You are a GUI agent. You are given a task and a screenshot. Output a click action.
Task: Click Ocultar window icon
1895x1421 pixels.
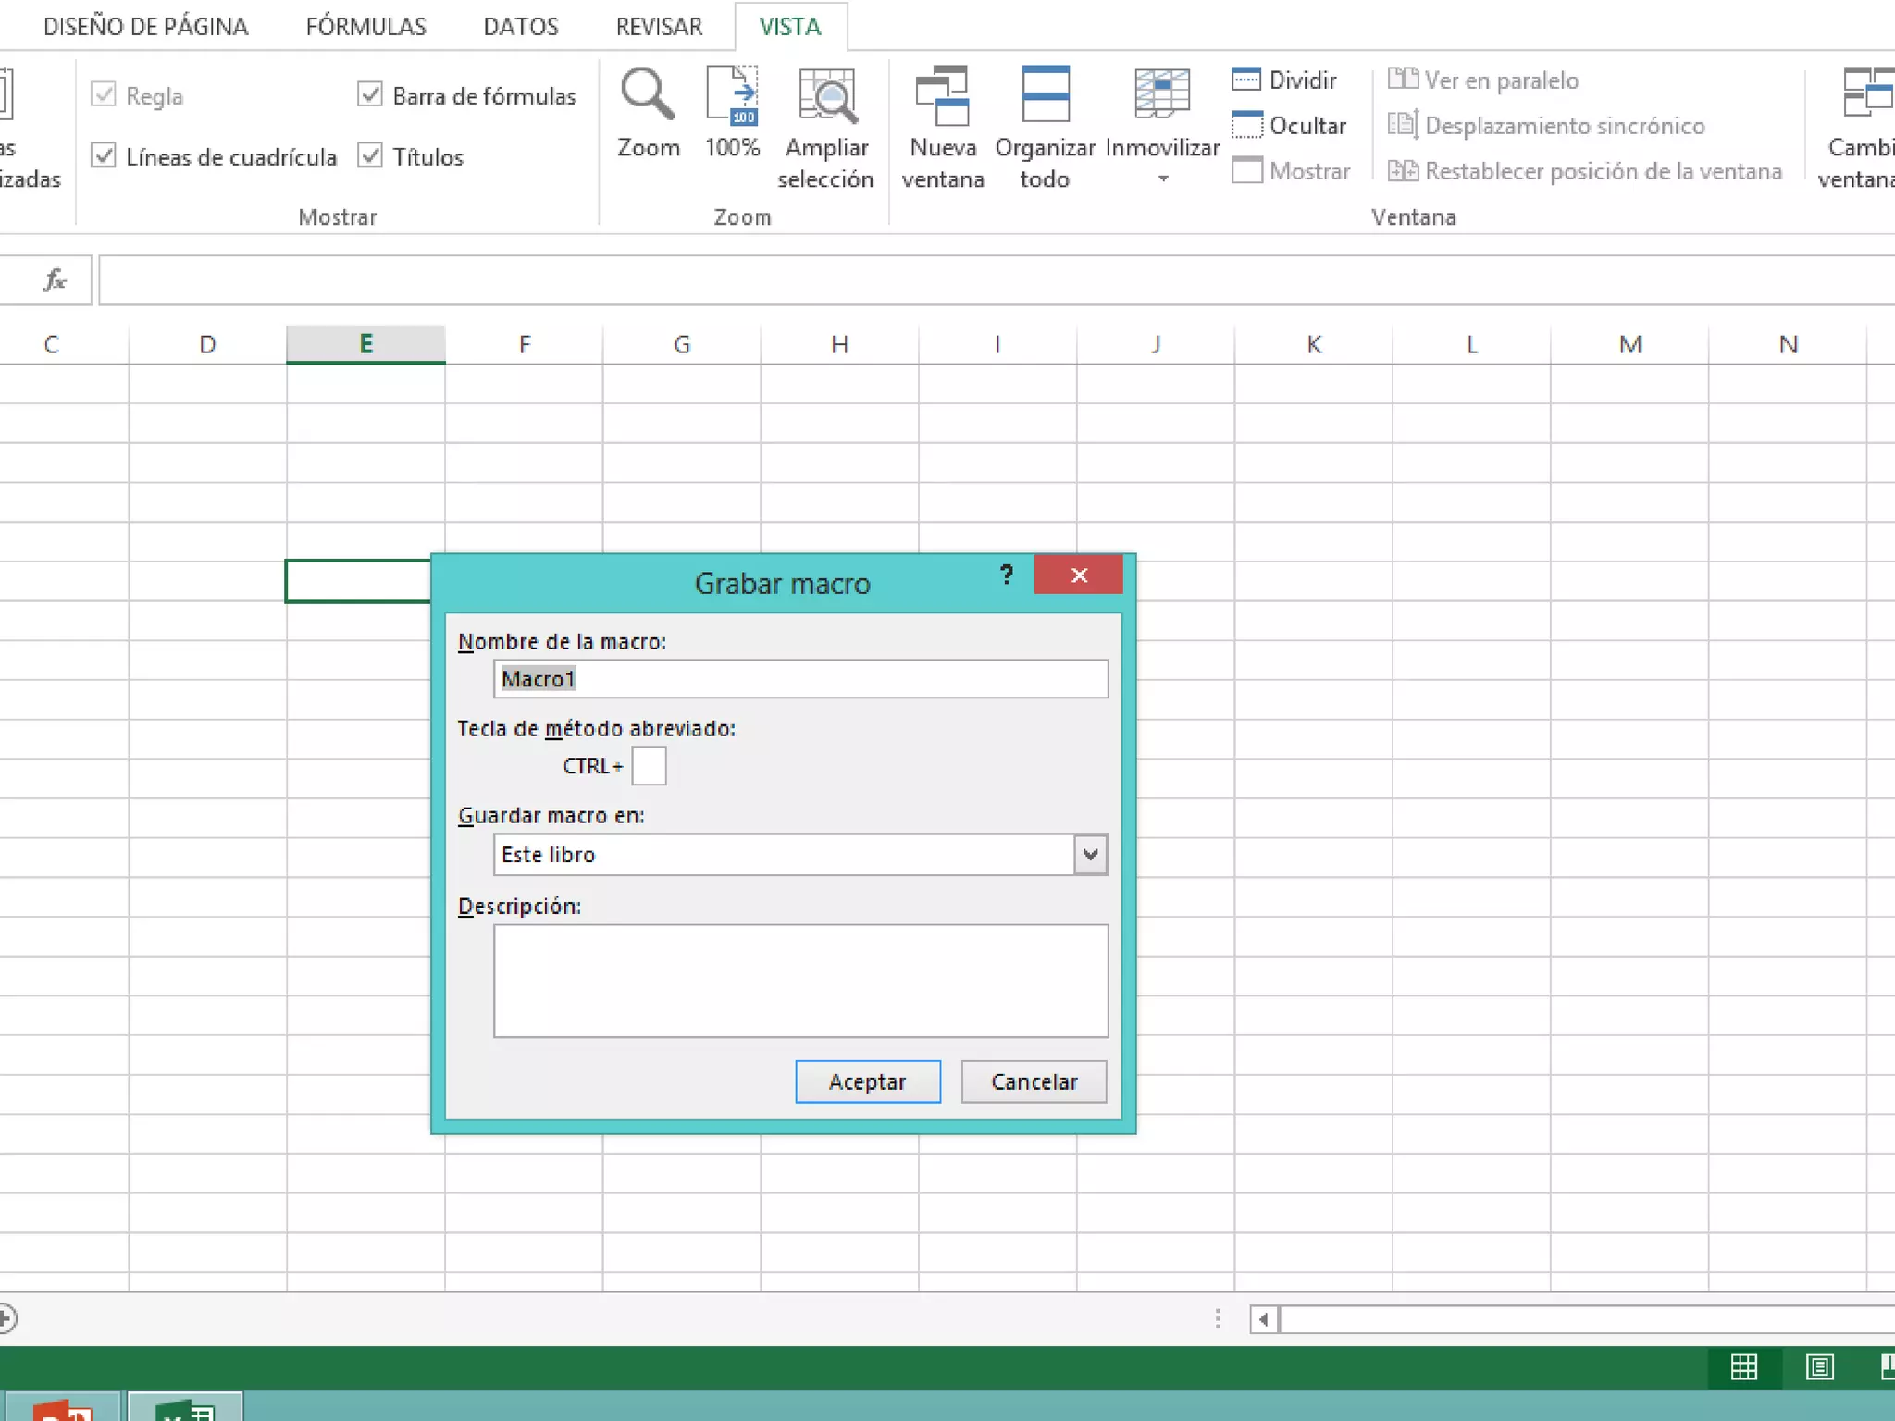pyautogui.click(x=1246, y=125)
